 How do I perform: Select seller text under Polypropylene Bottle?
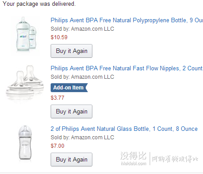click(x=82, y=29)
